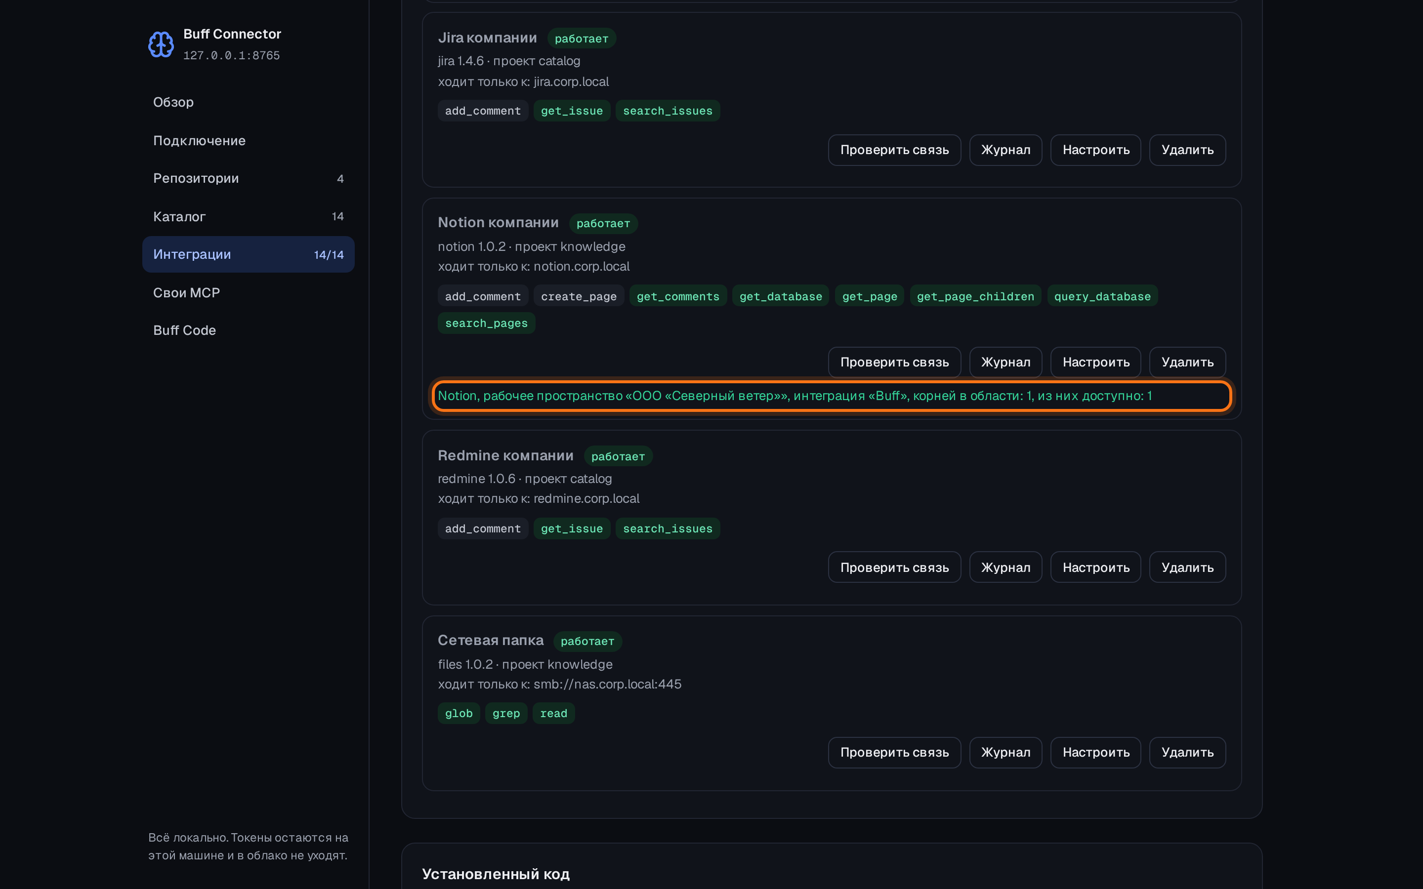Click Проверить связь for Redmine компании

click(894, 567)
